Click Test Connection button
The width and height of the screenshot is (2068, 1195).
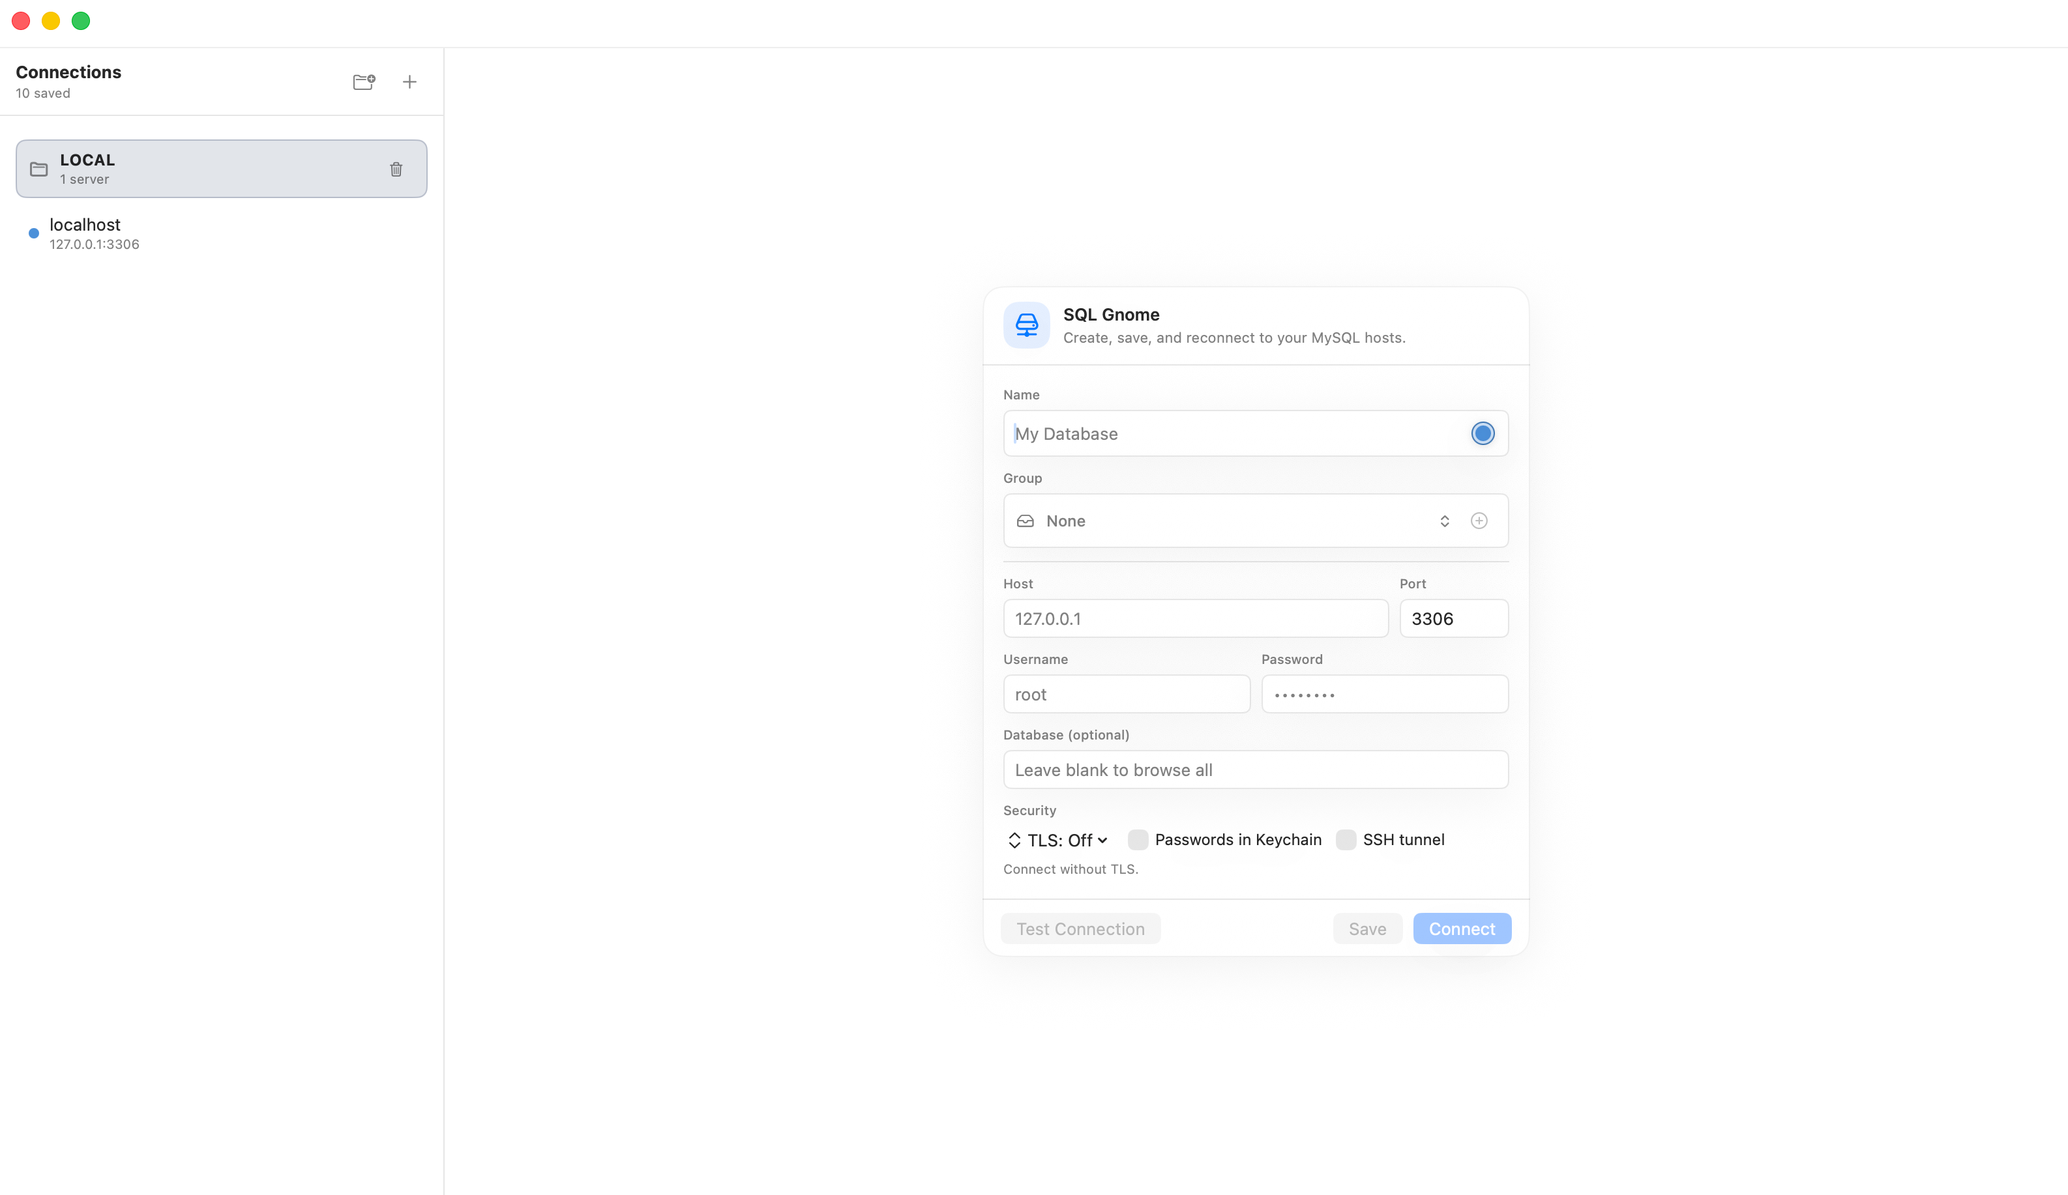coord(1080,929)
